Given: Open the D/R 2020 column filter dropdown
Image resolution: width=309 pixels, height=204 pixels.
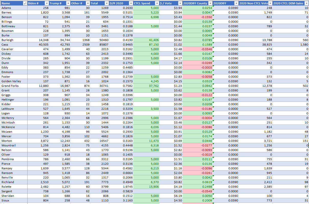Looking at the screenshot, I should click(131, 3).
